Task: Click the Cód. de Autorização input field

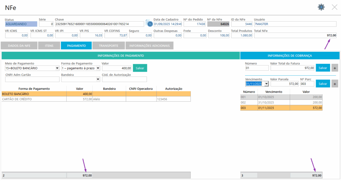Action: pyautogui.click(x=124, y=79)
